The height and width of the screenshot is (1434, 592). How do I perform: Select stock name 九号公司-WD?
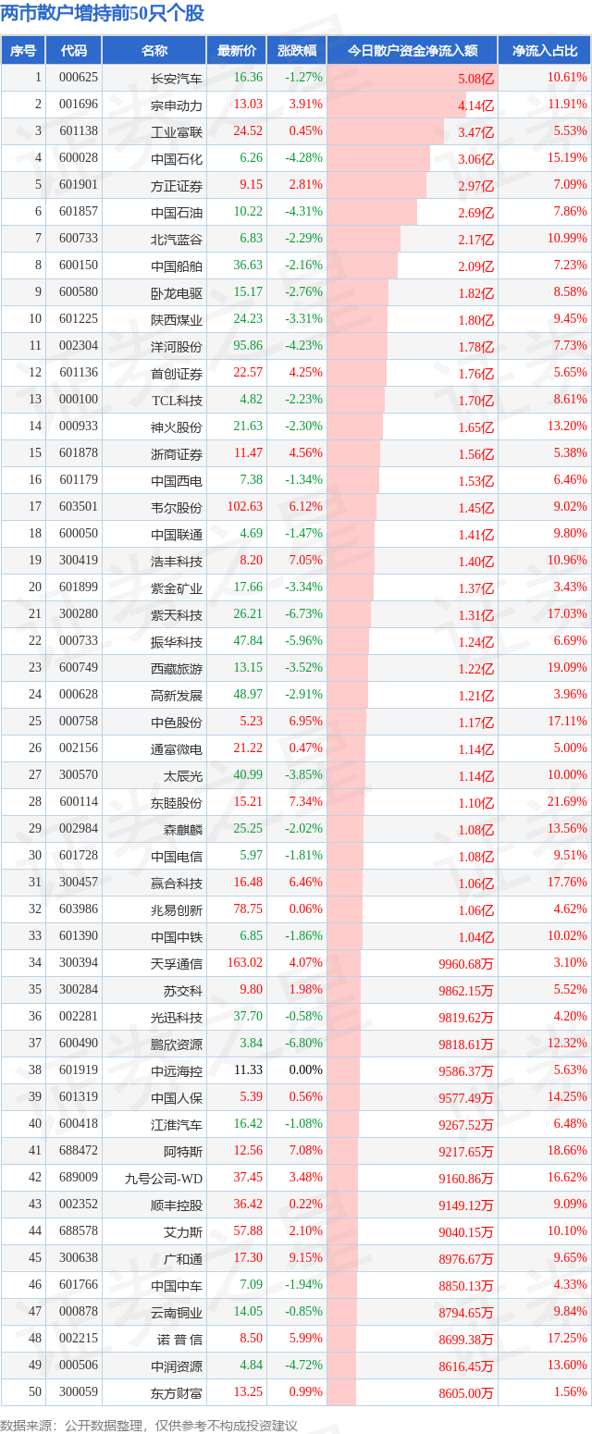point(164,1179)
